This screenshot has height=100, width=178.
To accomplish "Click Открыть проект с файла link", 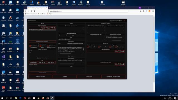I will click(x=116, y=21).
